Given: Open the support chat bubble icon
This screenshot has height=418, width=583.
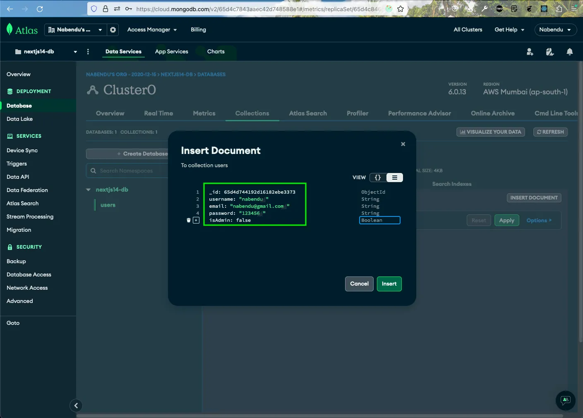Looking at the screenshot, I should click(565, 401).
